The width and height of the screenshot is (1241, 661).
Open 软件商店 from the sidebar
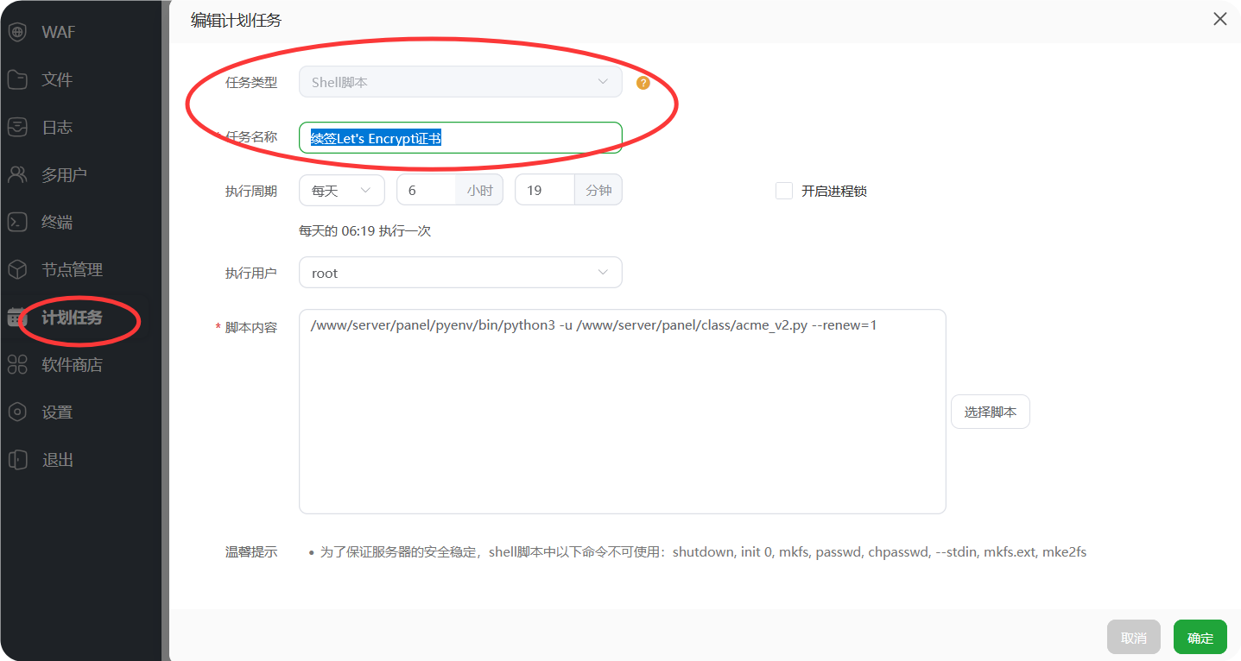click(73, 364)
